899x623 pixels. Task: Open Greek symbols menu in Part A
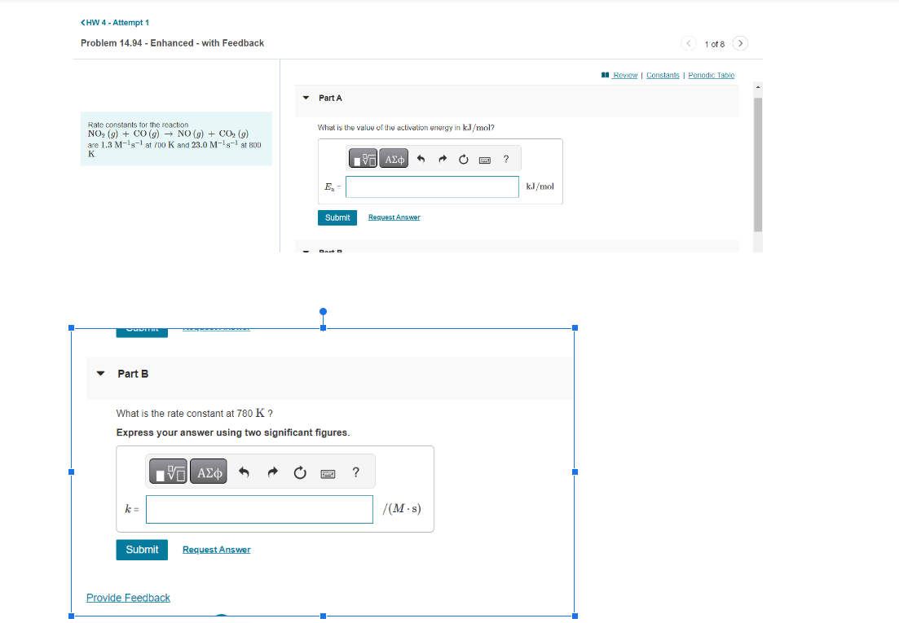click(394, 159)
